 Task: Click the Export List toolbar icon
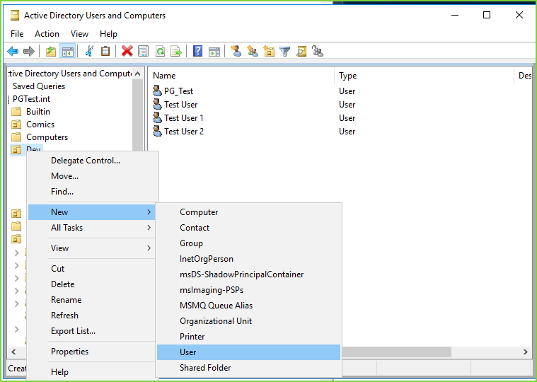point(176,51)
